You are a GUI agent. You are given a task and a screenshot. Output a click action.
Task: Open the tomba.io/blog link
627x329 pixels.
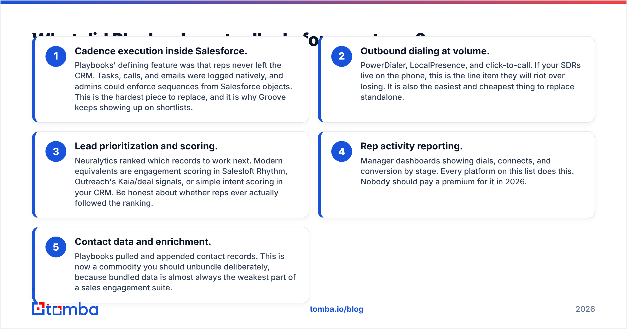point(336,309)
